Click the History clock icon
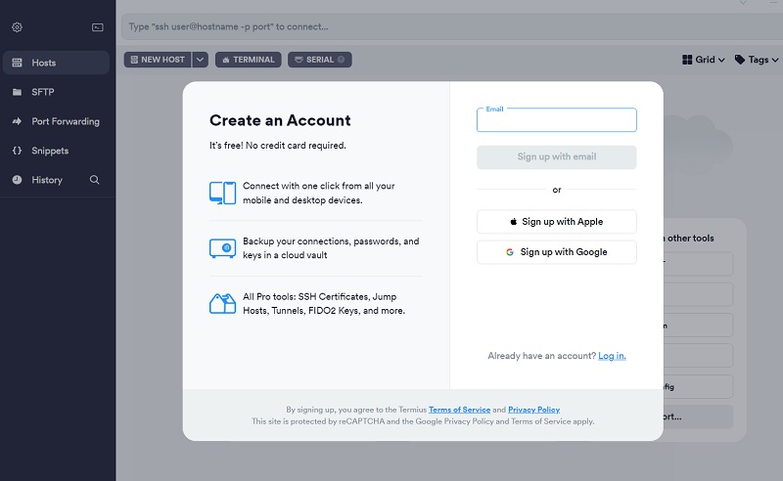 [x=17, y=180]
